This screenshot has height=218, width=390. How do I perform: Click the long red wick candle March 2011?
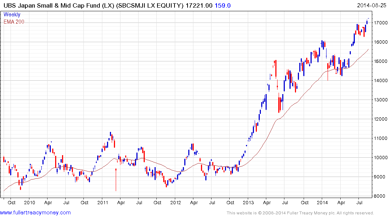[116, 180]
